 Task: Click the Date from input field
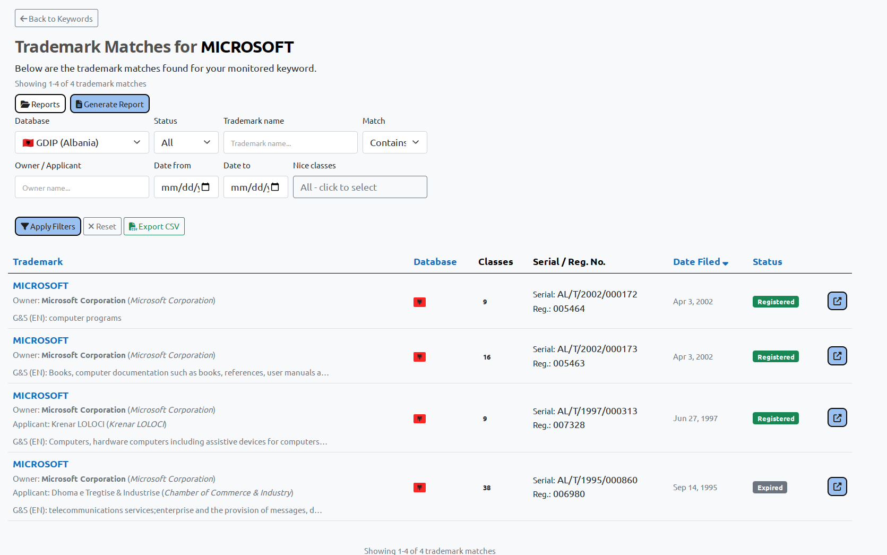point(186,187)
